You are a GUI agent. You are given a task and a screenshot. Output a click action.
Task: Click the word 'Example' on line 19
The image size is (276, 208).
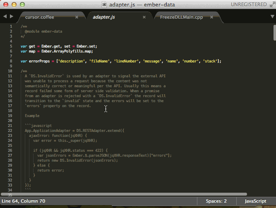click(32, 116)
